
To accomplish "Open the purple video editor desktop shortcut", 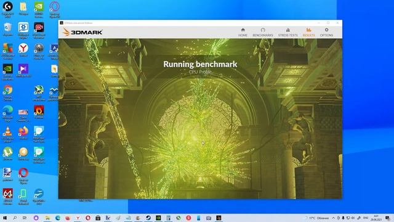I will click(x=23, y=70).
